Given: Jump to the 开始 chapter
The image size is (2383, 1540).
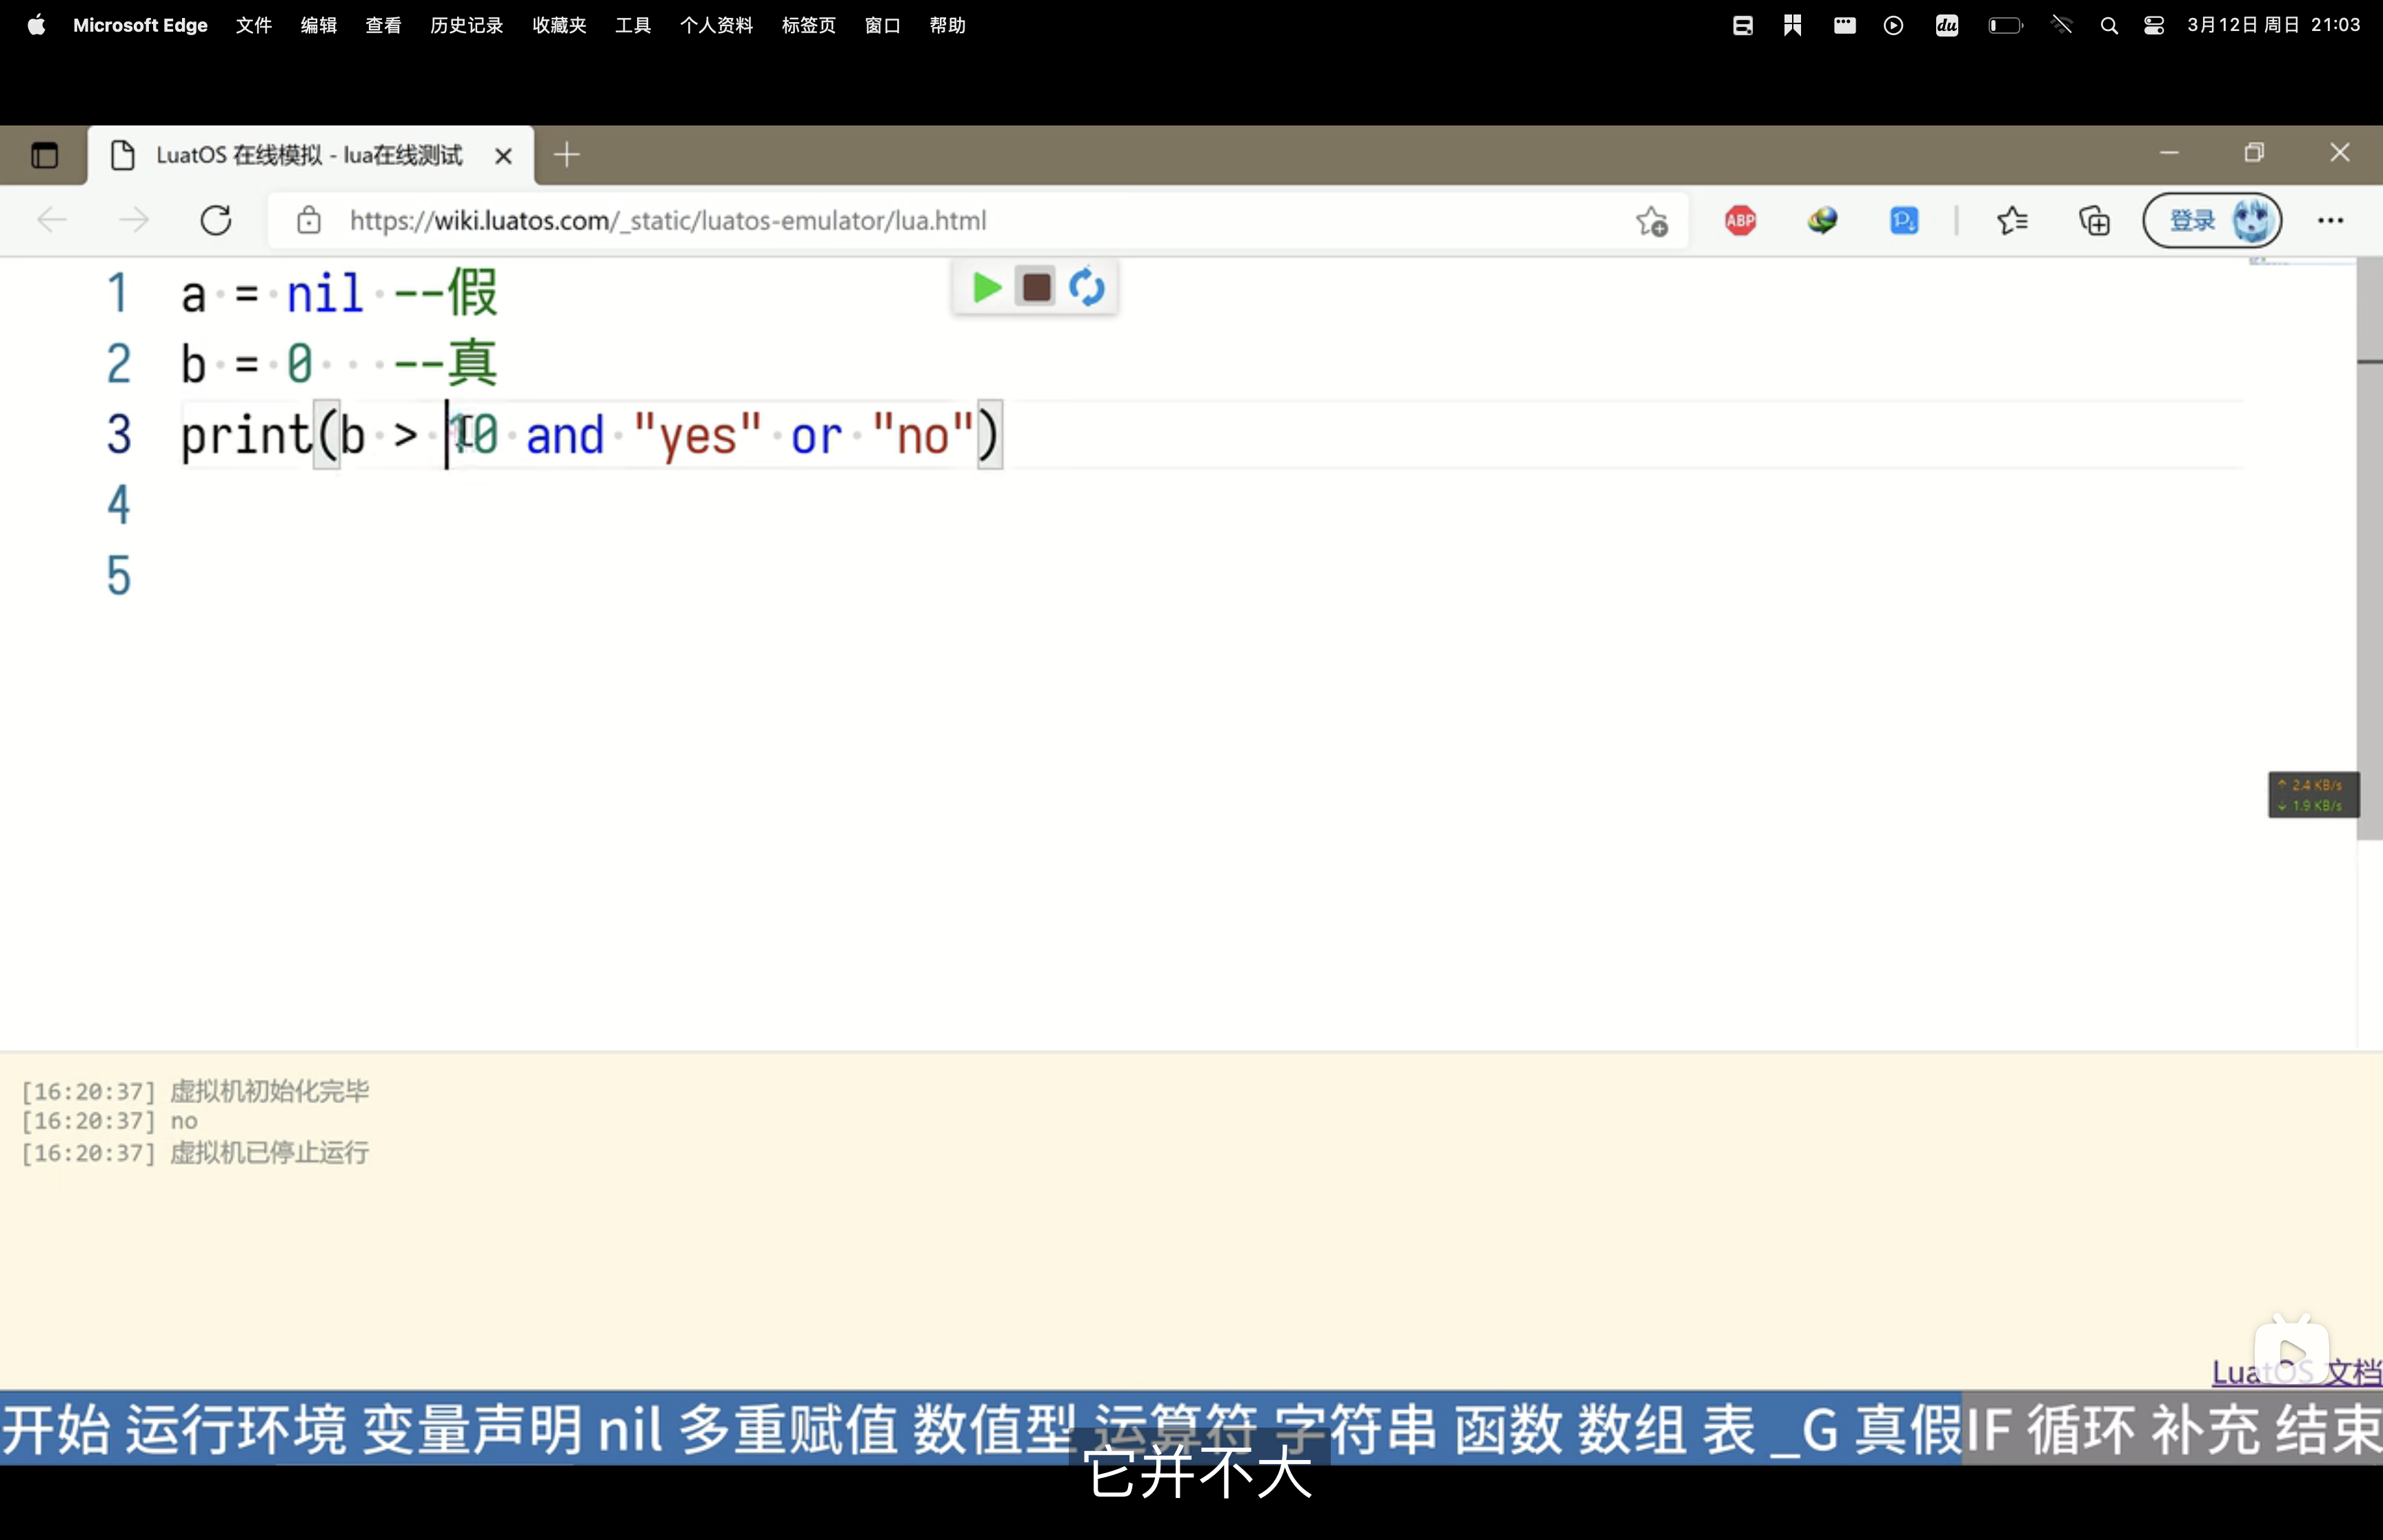Looking at the screenshot, I should click(x=55, y=1428).
